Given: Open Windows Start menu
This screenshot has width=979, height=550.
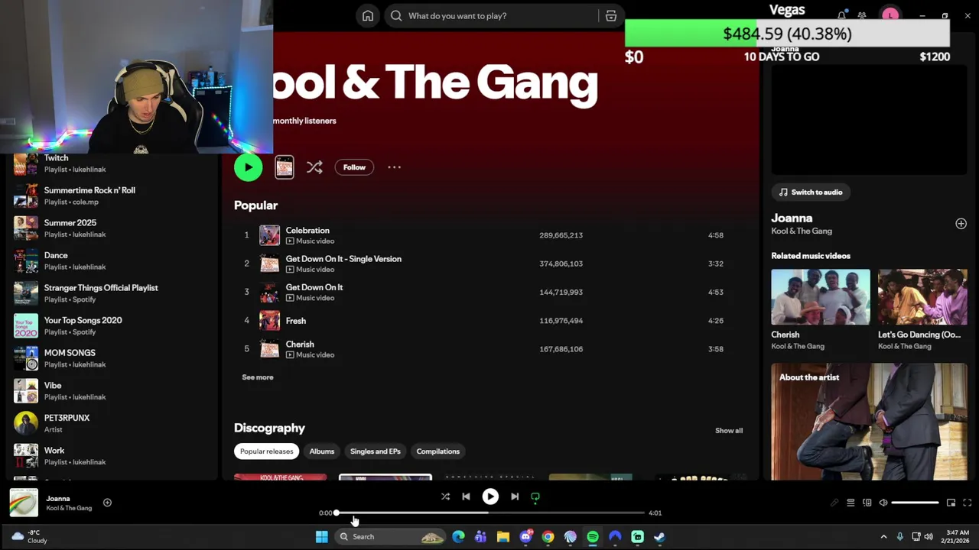Looking at the screenshot, I should (x=322, y=537).
